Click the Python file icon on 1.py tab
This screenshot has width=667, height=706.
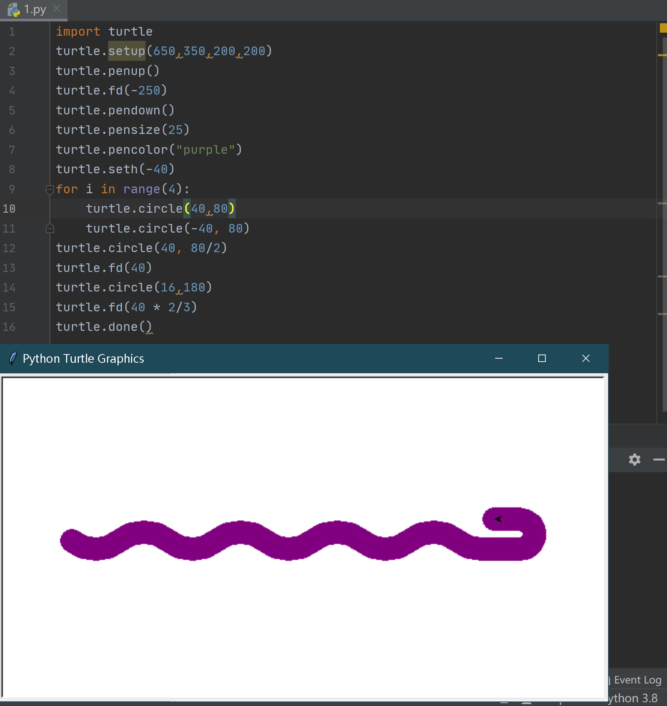[14, 9]
